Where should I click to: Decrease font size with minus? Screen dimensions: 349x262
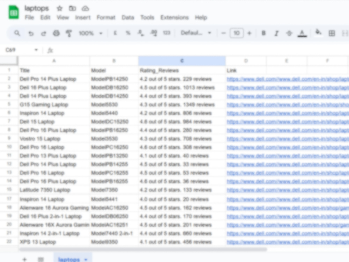[x=223, y=33]
